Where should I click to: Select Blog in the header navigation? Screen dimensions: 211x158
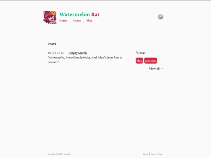coord(89,21)
